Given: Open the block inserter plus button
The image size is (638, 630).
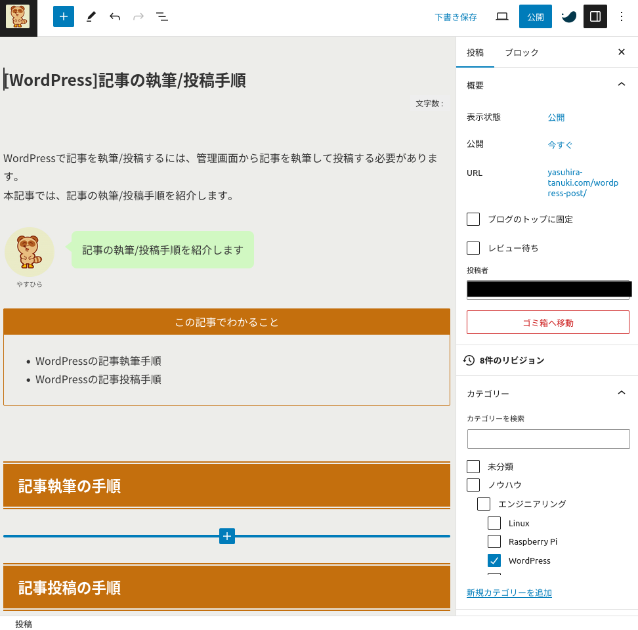Looking at the screenshot, I should [x=64, y=16].
